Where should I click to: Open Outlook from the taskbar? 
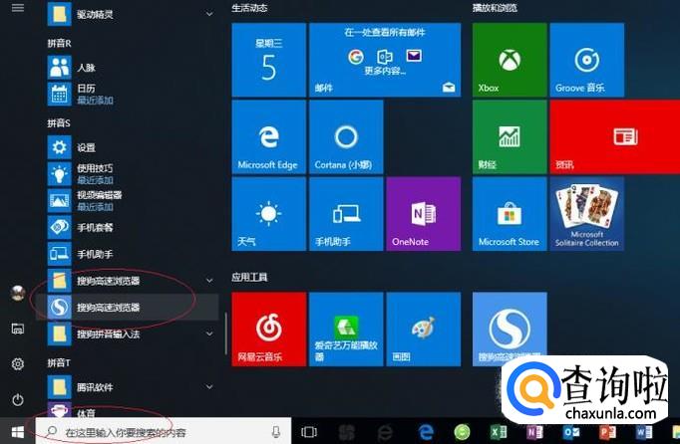click(571, 432)
